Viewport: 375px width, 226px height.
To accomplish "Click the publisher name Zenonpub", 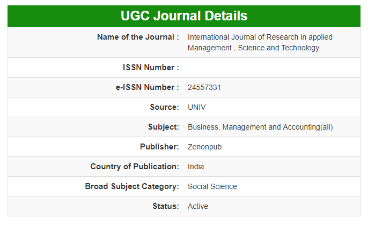I will pyautogui.click(x=204, y=147).
